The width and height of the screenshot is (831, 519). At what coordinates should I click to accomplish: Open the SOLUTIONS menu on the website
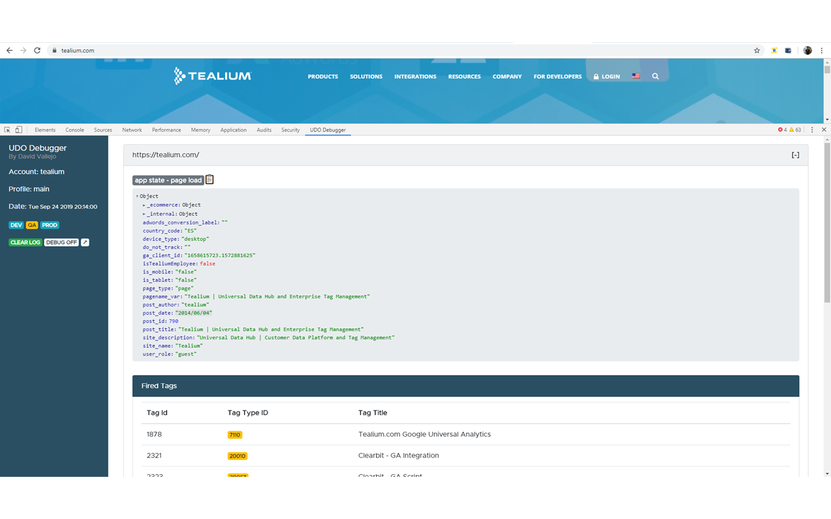366,77
